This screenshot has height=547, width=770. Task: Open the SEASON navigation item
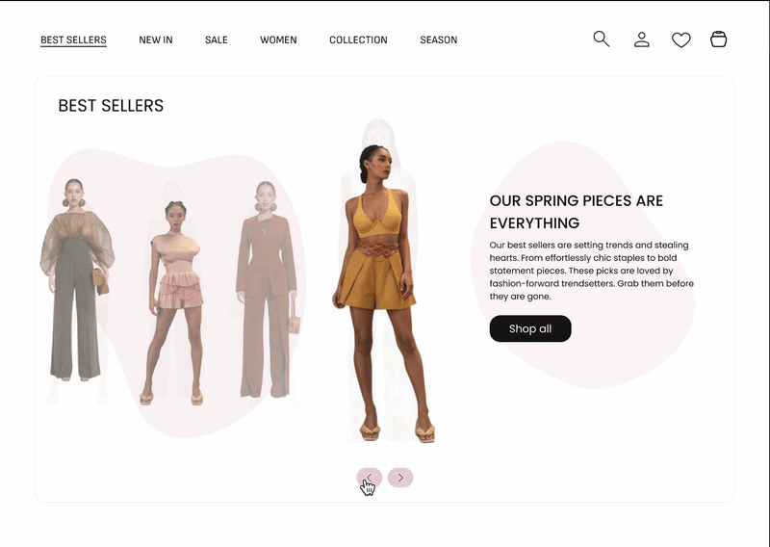click(439, 39)
